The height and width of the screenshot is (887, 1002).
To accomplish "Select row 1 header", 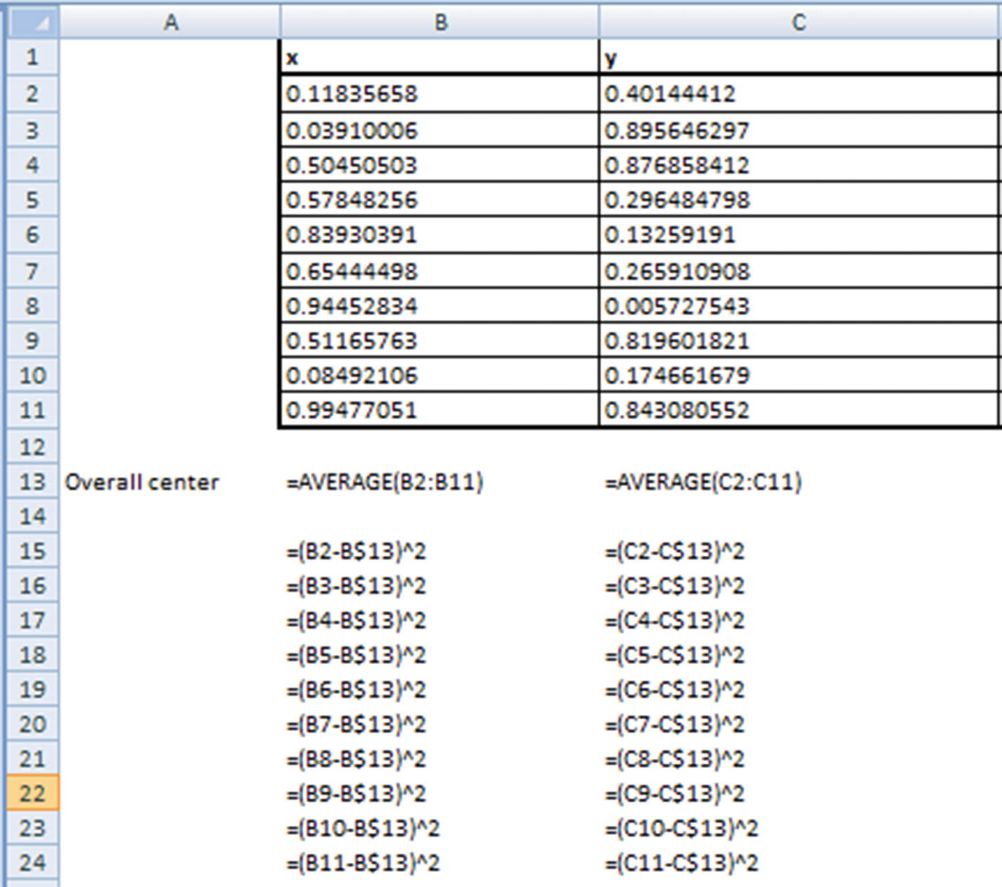I will (32, 56).
